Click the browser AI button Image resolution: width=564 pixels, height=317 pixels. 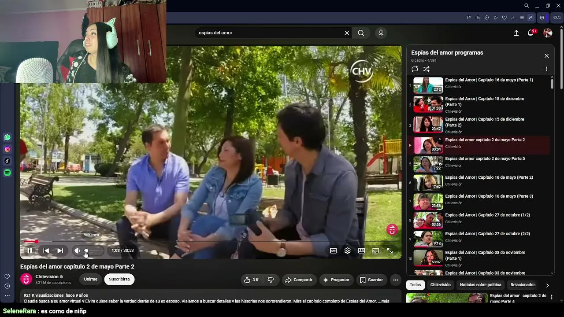pos(557,18)
